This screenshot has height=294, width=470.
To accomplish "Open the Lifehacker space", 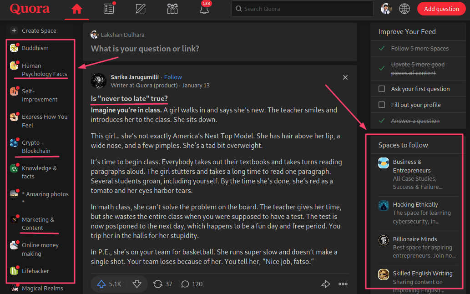I will (x=35, y=271).
